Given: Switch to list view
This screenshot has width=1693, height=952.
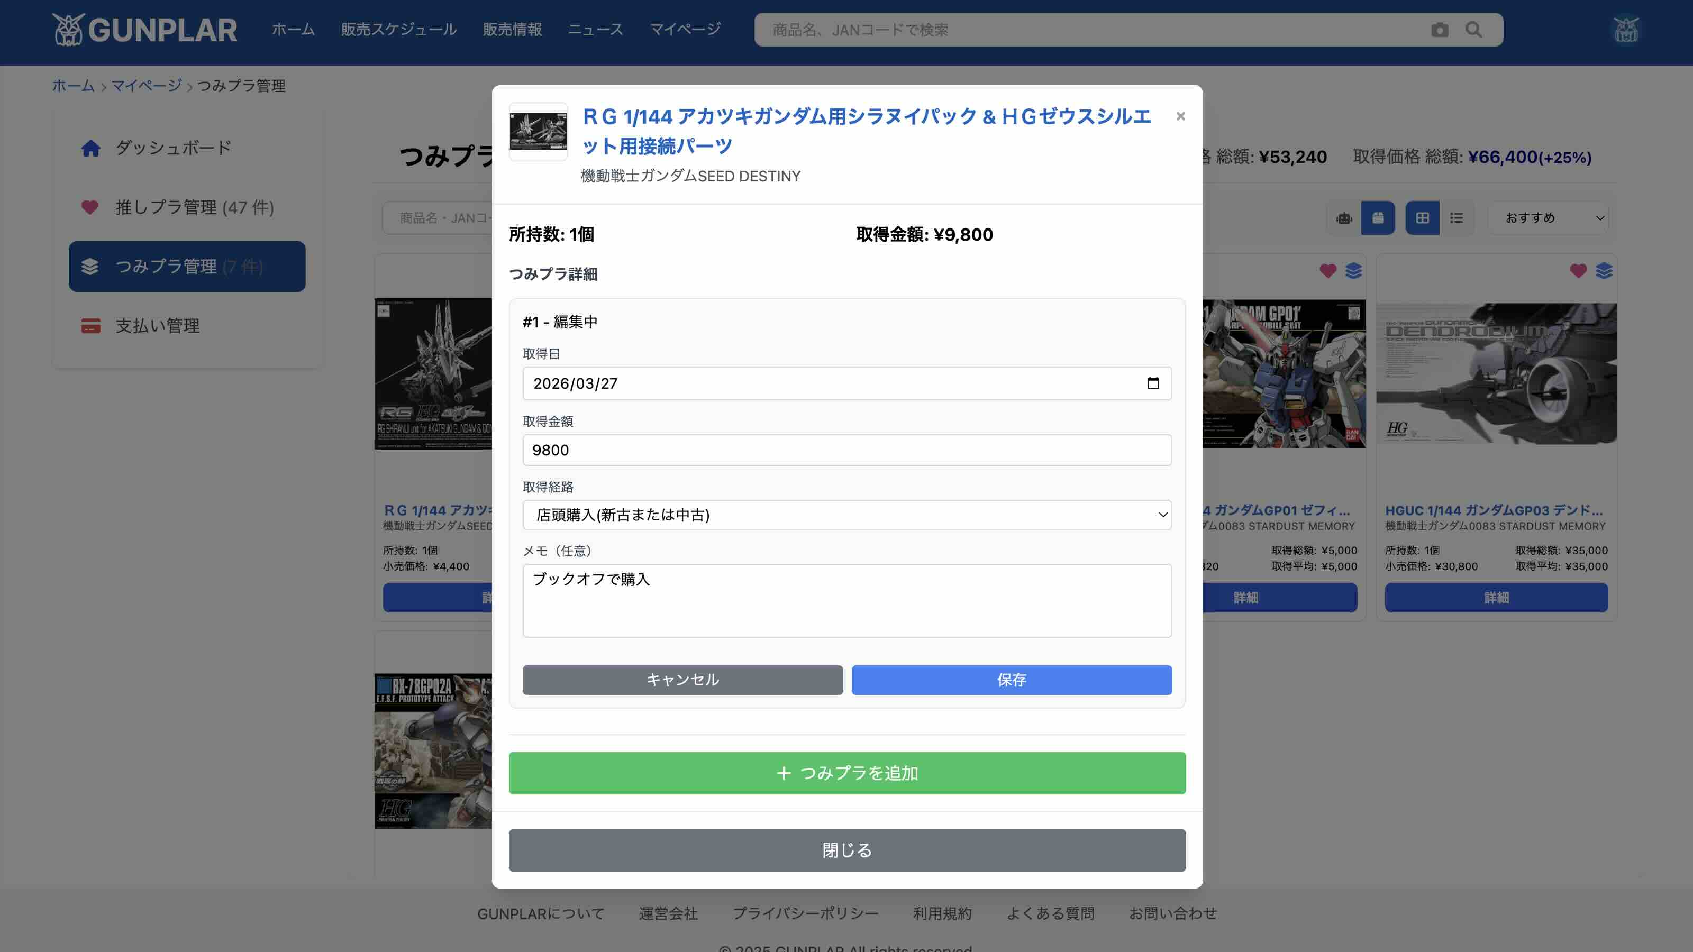Looking at the screenshot, I should coord(1457,218).
